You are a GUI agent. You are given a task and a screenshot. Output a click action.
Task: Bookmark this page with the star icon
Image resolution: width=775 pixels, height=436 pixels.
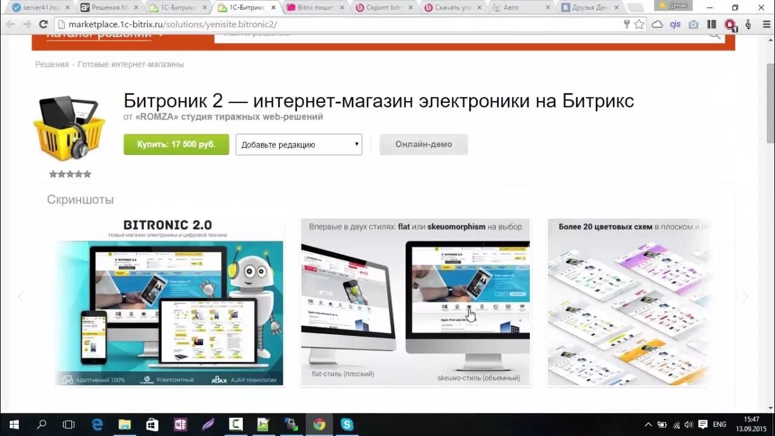639,24
